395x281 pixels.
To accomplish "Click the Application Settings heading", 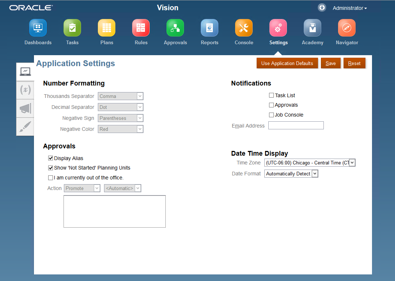I will point(76,63).
